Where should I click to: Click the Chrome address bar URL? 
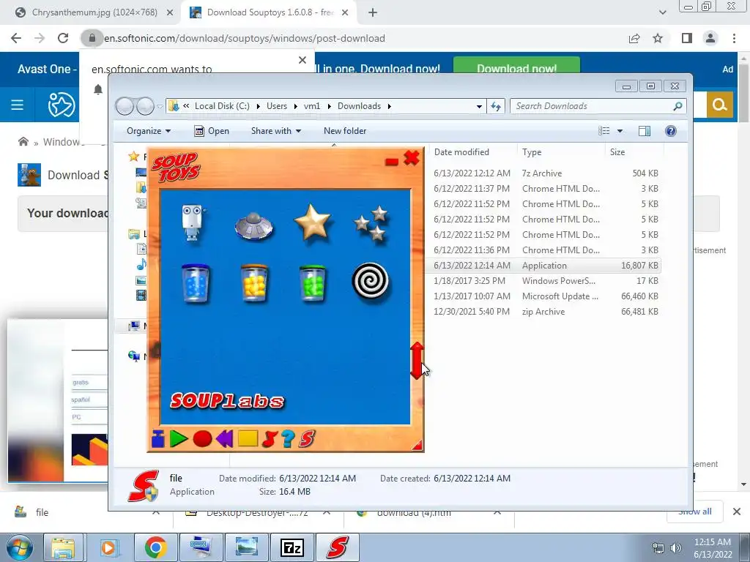[245, 38]
